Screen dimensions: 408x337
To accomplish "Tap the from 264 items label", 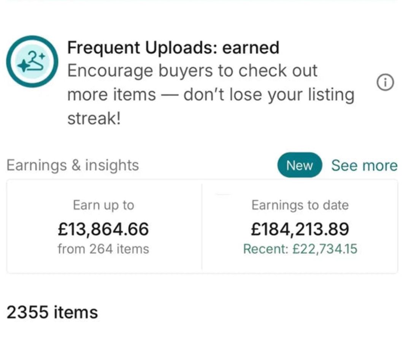I will [x=103, y=249].
